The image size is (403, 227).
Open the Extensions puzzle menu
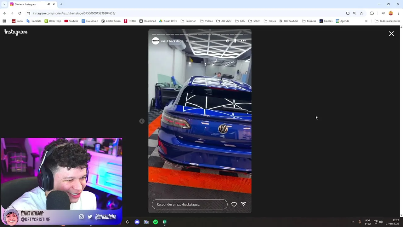372,13
